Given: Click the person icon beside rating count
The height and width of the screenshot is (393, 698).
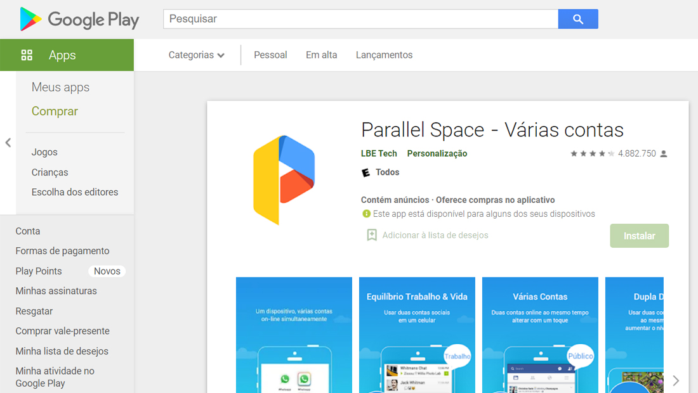Looking at the screenshot, I should click(664, 154).
